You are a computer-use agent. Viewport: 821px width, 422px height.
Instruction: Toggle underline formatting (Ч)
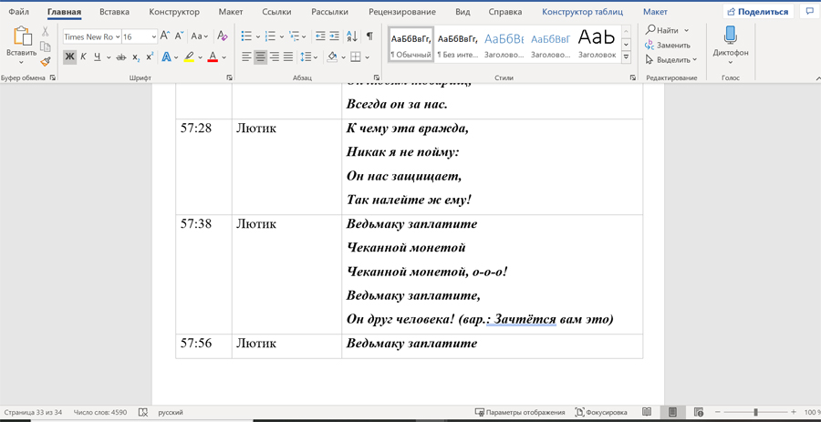pyautogui.click(x=98, y=57)
